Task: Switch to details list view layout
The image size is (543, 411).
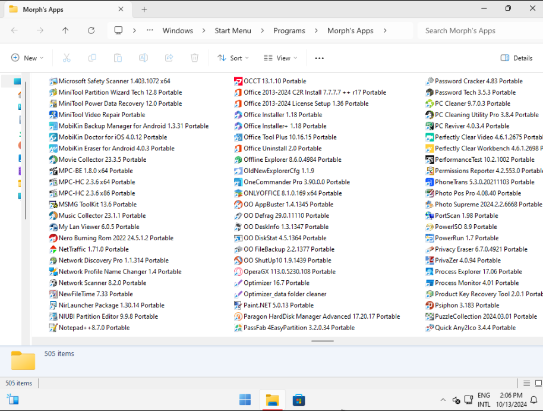Action: (x=527, y=383)
